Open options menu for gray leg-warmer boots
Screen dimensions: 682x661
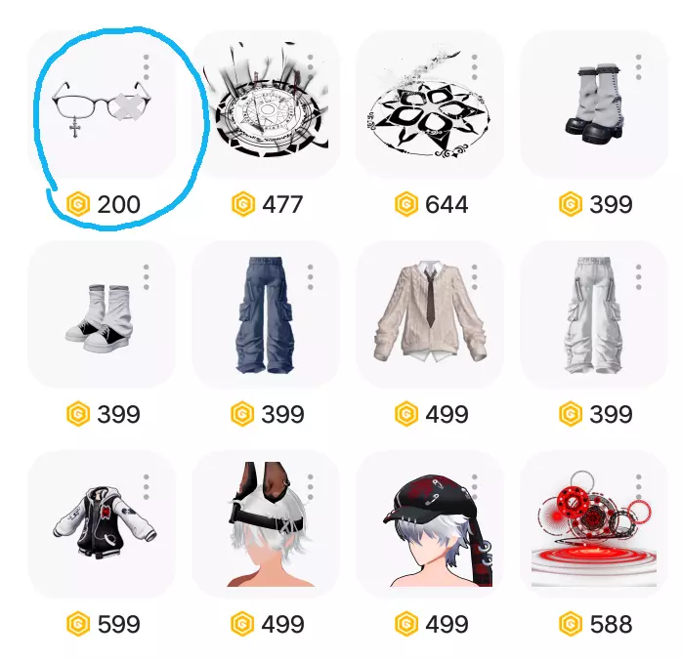(638, 67)
